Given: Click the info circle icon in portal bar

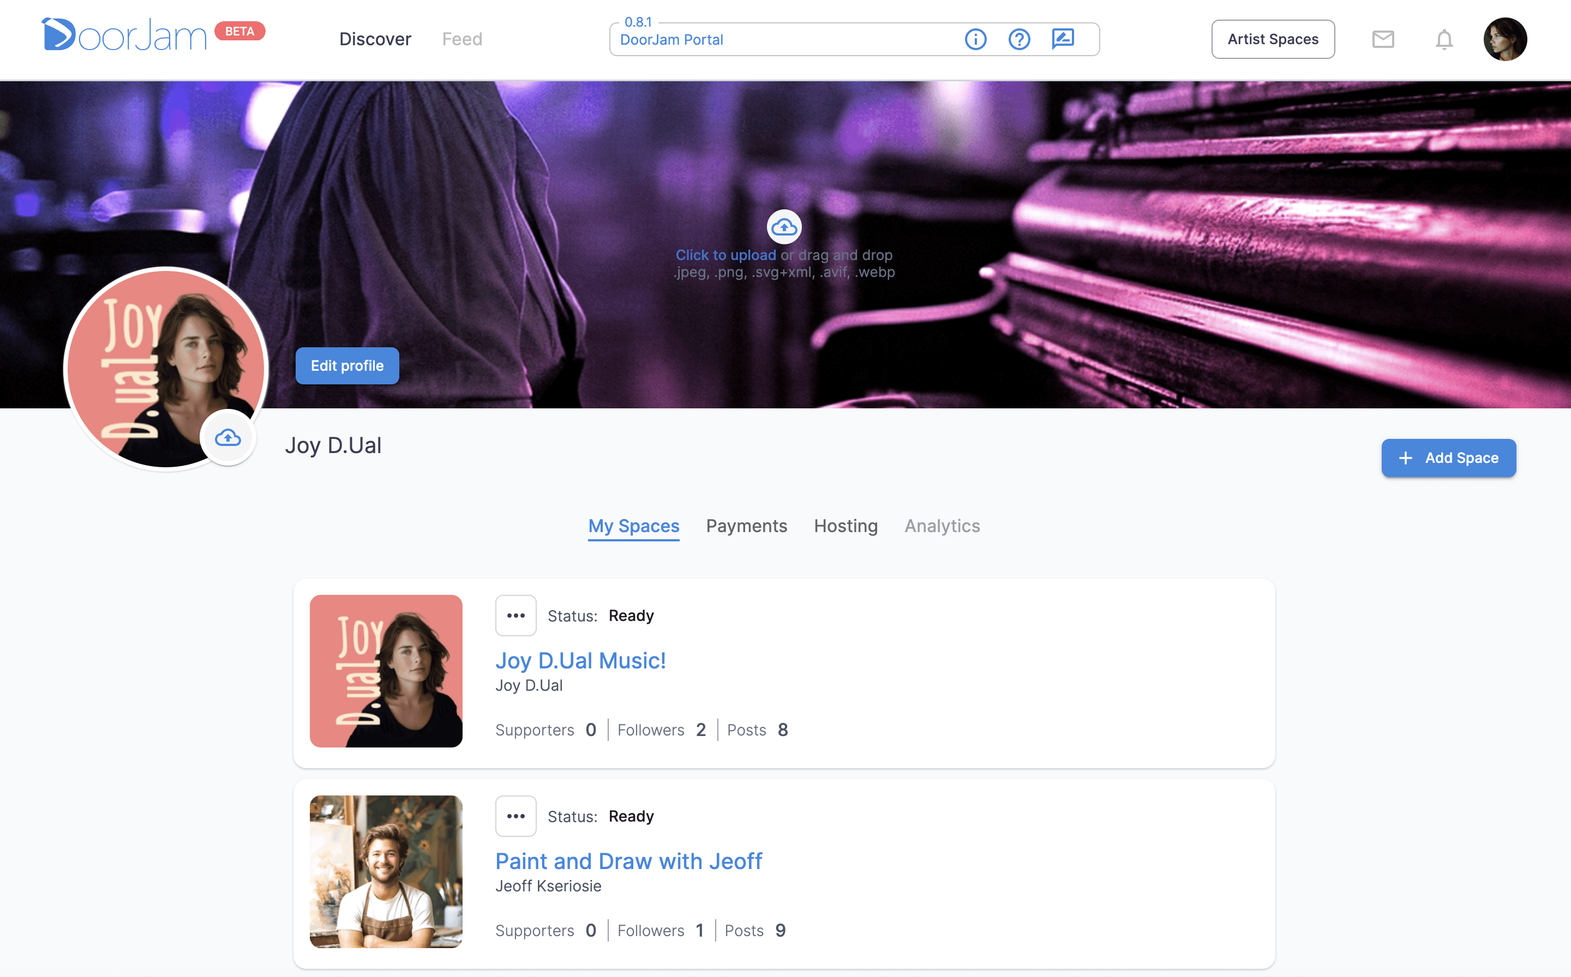Looking at the screenshot, I should click(x=975, y=39).
